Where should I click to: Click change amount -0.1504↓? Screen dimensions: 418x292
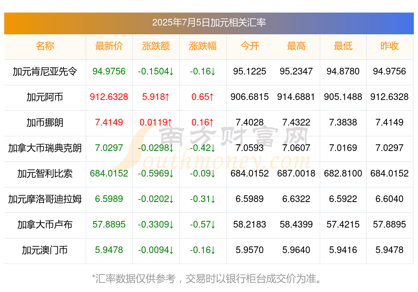coord(155,71)
